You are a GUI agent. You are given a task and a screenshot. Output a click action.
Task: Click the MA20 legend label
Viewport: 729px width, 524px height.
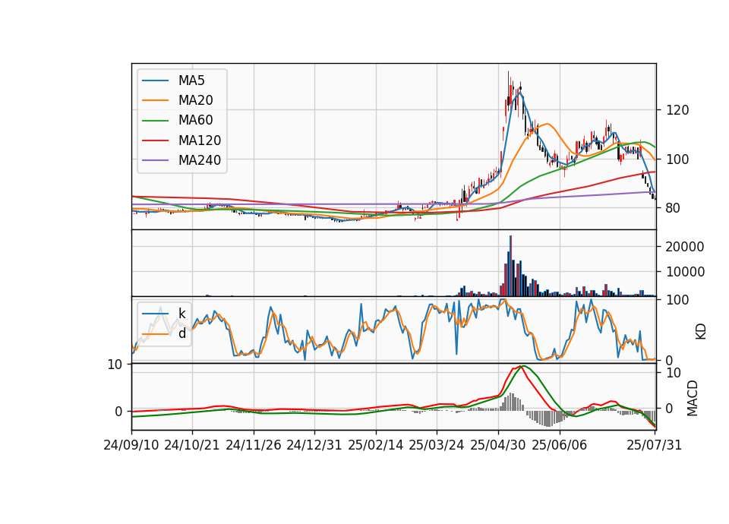[195, 100]
